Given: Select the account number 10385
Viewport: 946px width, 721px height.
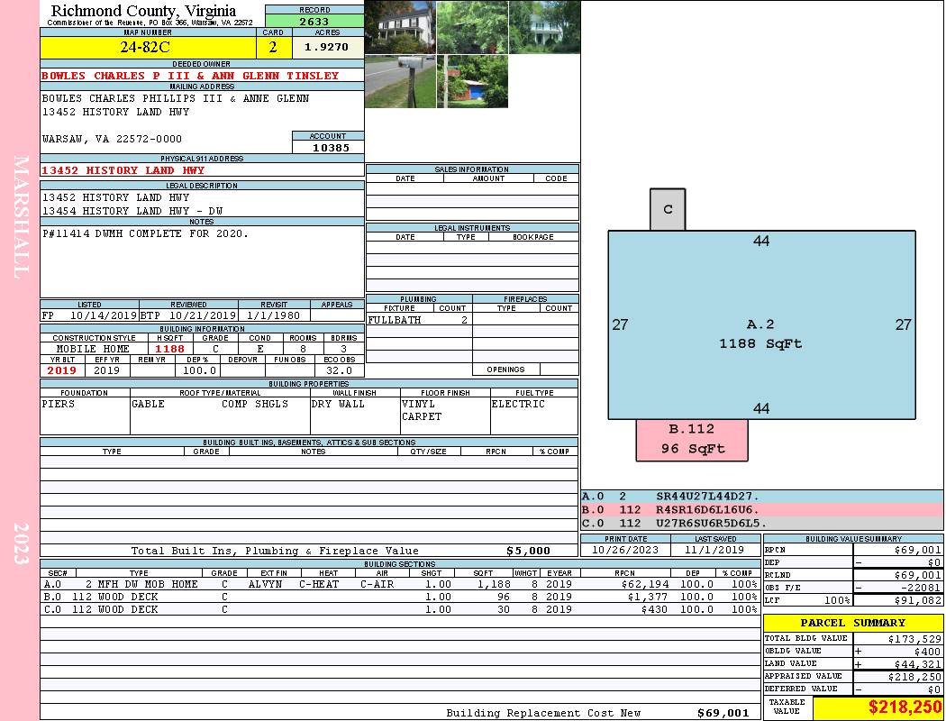Looking at the screenshot, I should click(328, 147).
